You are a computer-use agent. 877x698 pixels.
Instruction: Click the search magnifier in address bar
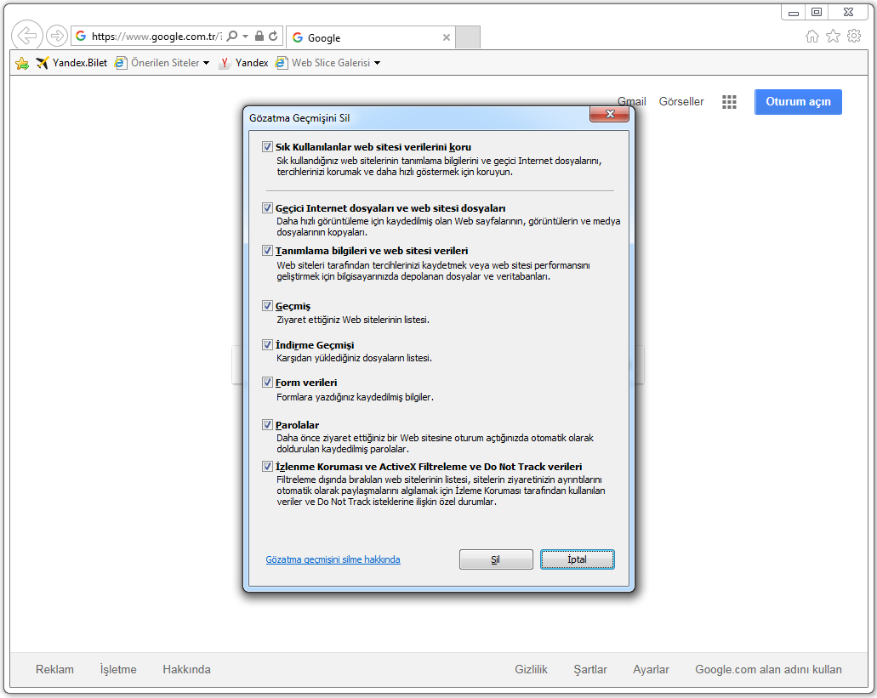[232, 37]
